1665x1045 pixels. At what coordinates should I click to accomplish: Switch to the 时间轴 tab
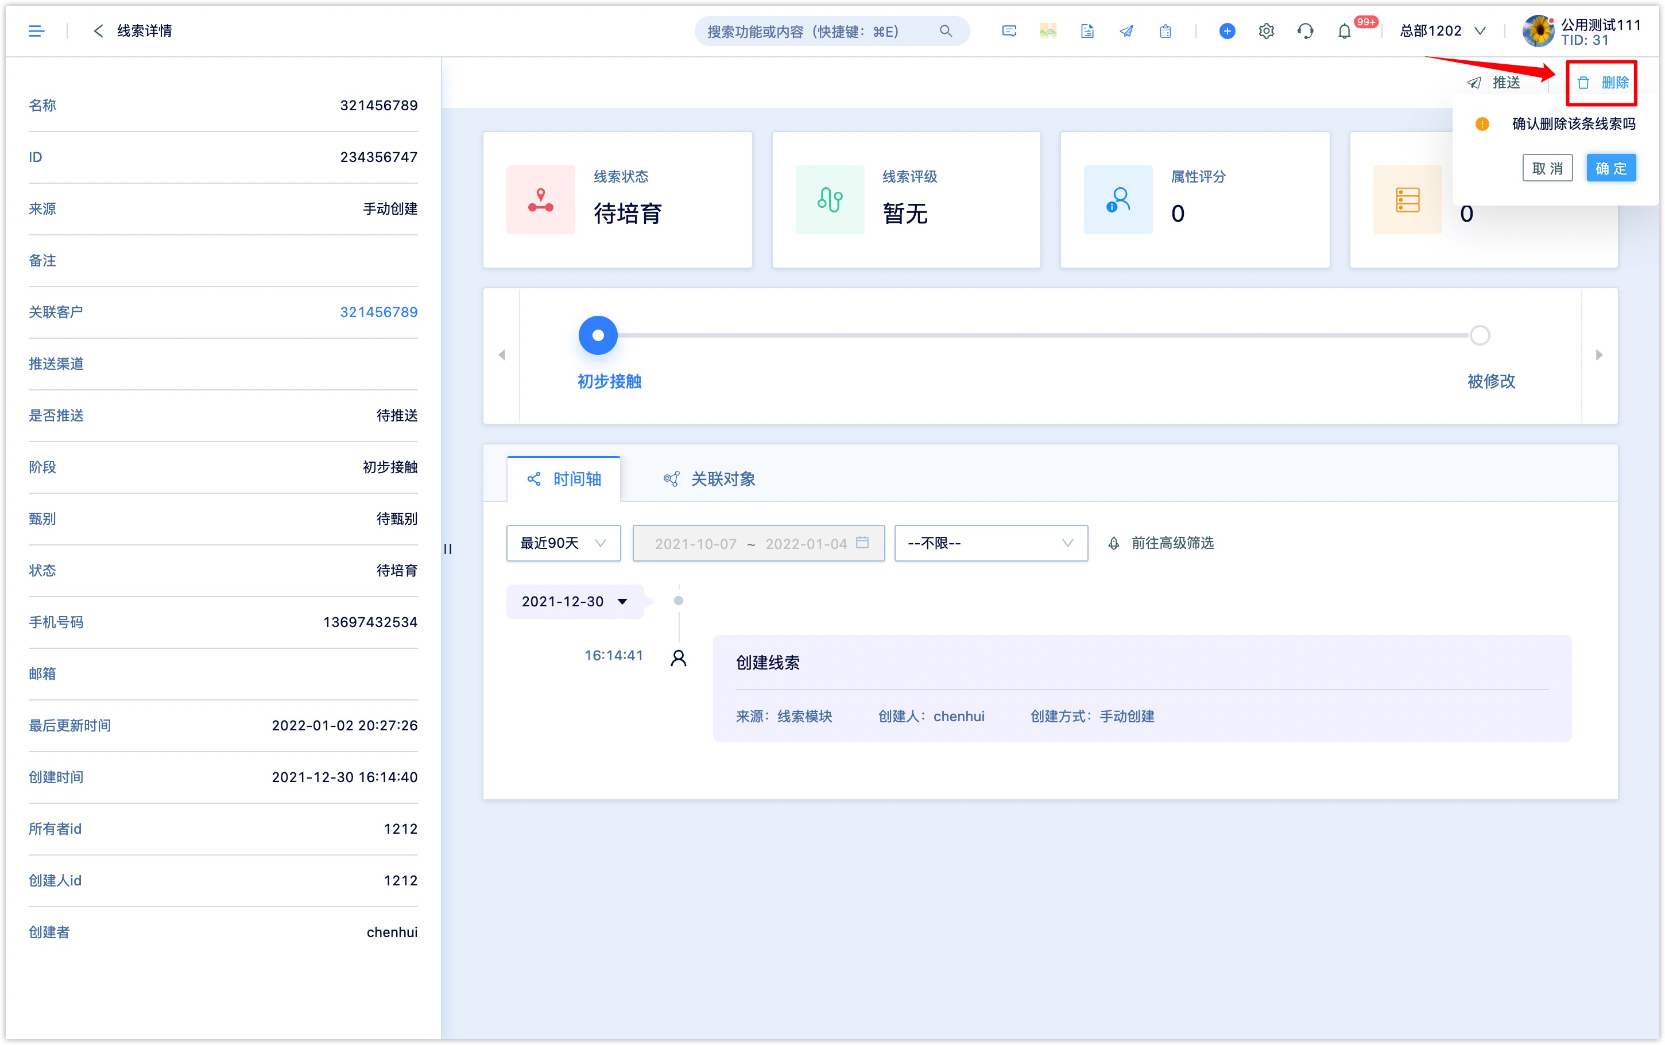[x=564, y=479]
